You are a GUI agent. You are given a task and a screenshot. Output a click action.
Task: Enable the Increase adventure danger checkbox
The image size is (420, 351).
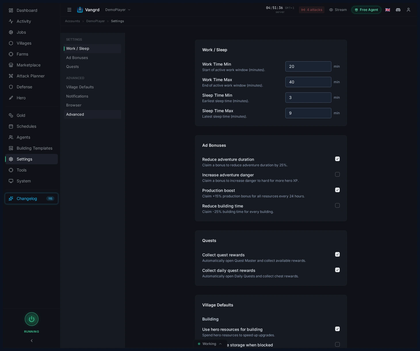coord(337,174)
